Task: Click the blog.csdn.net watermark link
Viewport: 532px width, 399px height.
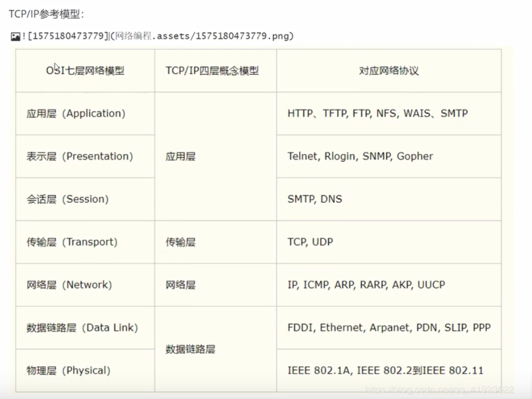Action: point(440,390)
